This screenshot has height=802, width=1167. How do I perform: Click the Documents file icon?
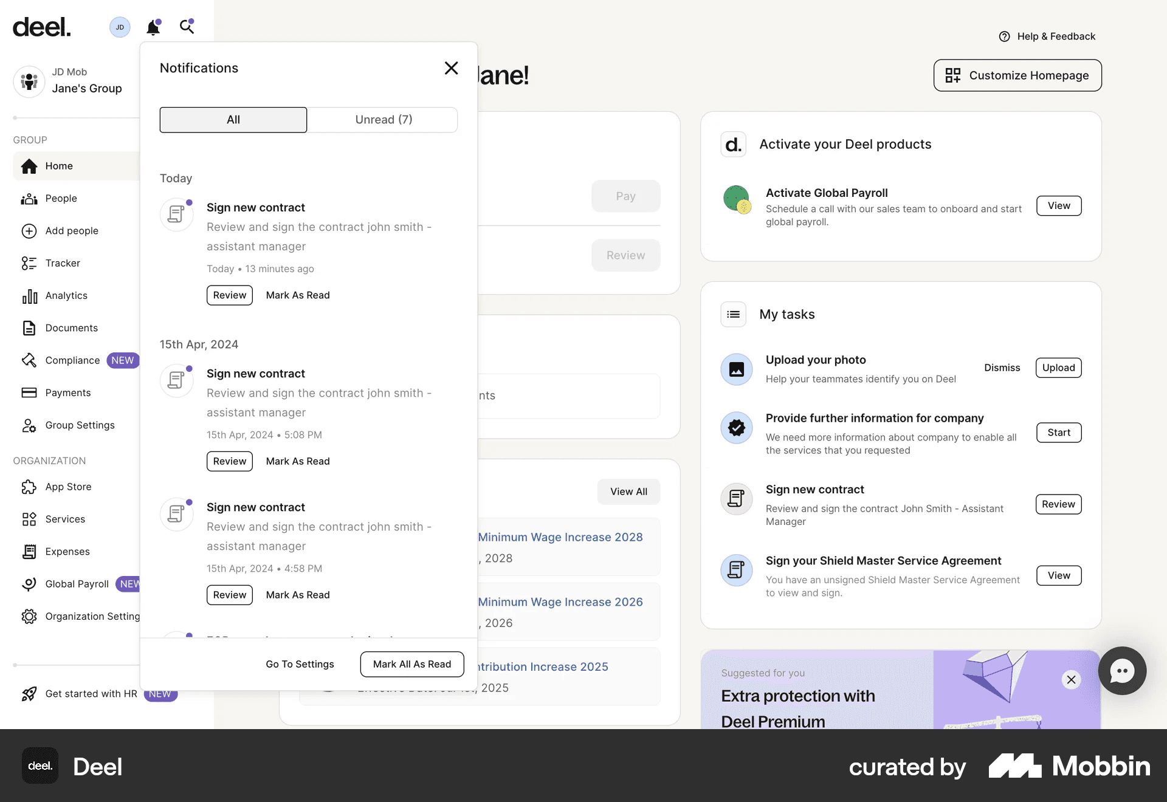(x=29, y=328)
